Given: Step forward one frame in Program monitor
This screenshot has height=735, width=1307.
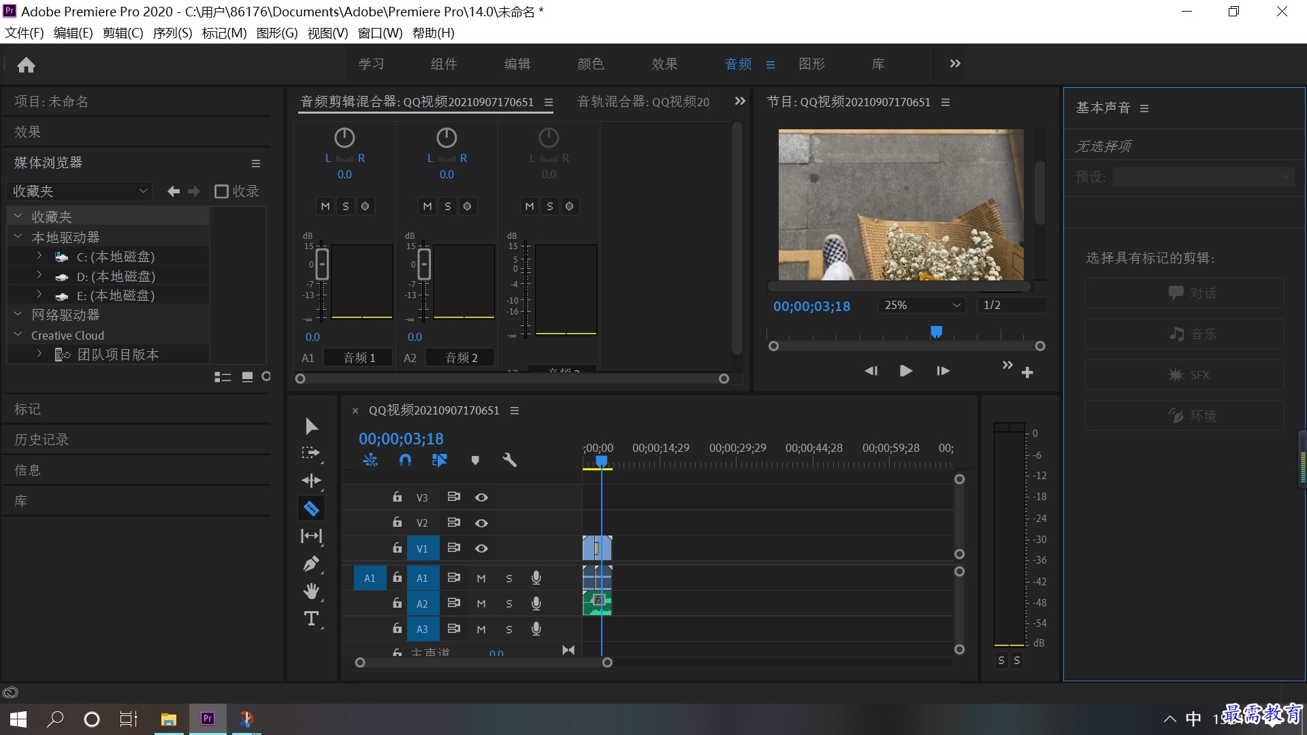Looking at the screenshot, I should tap(943, 371).
